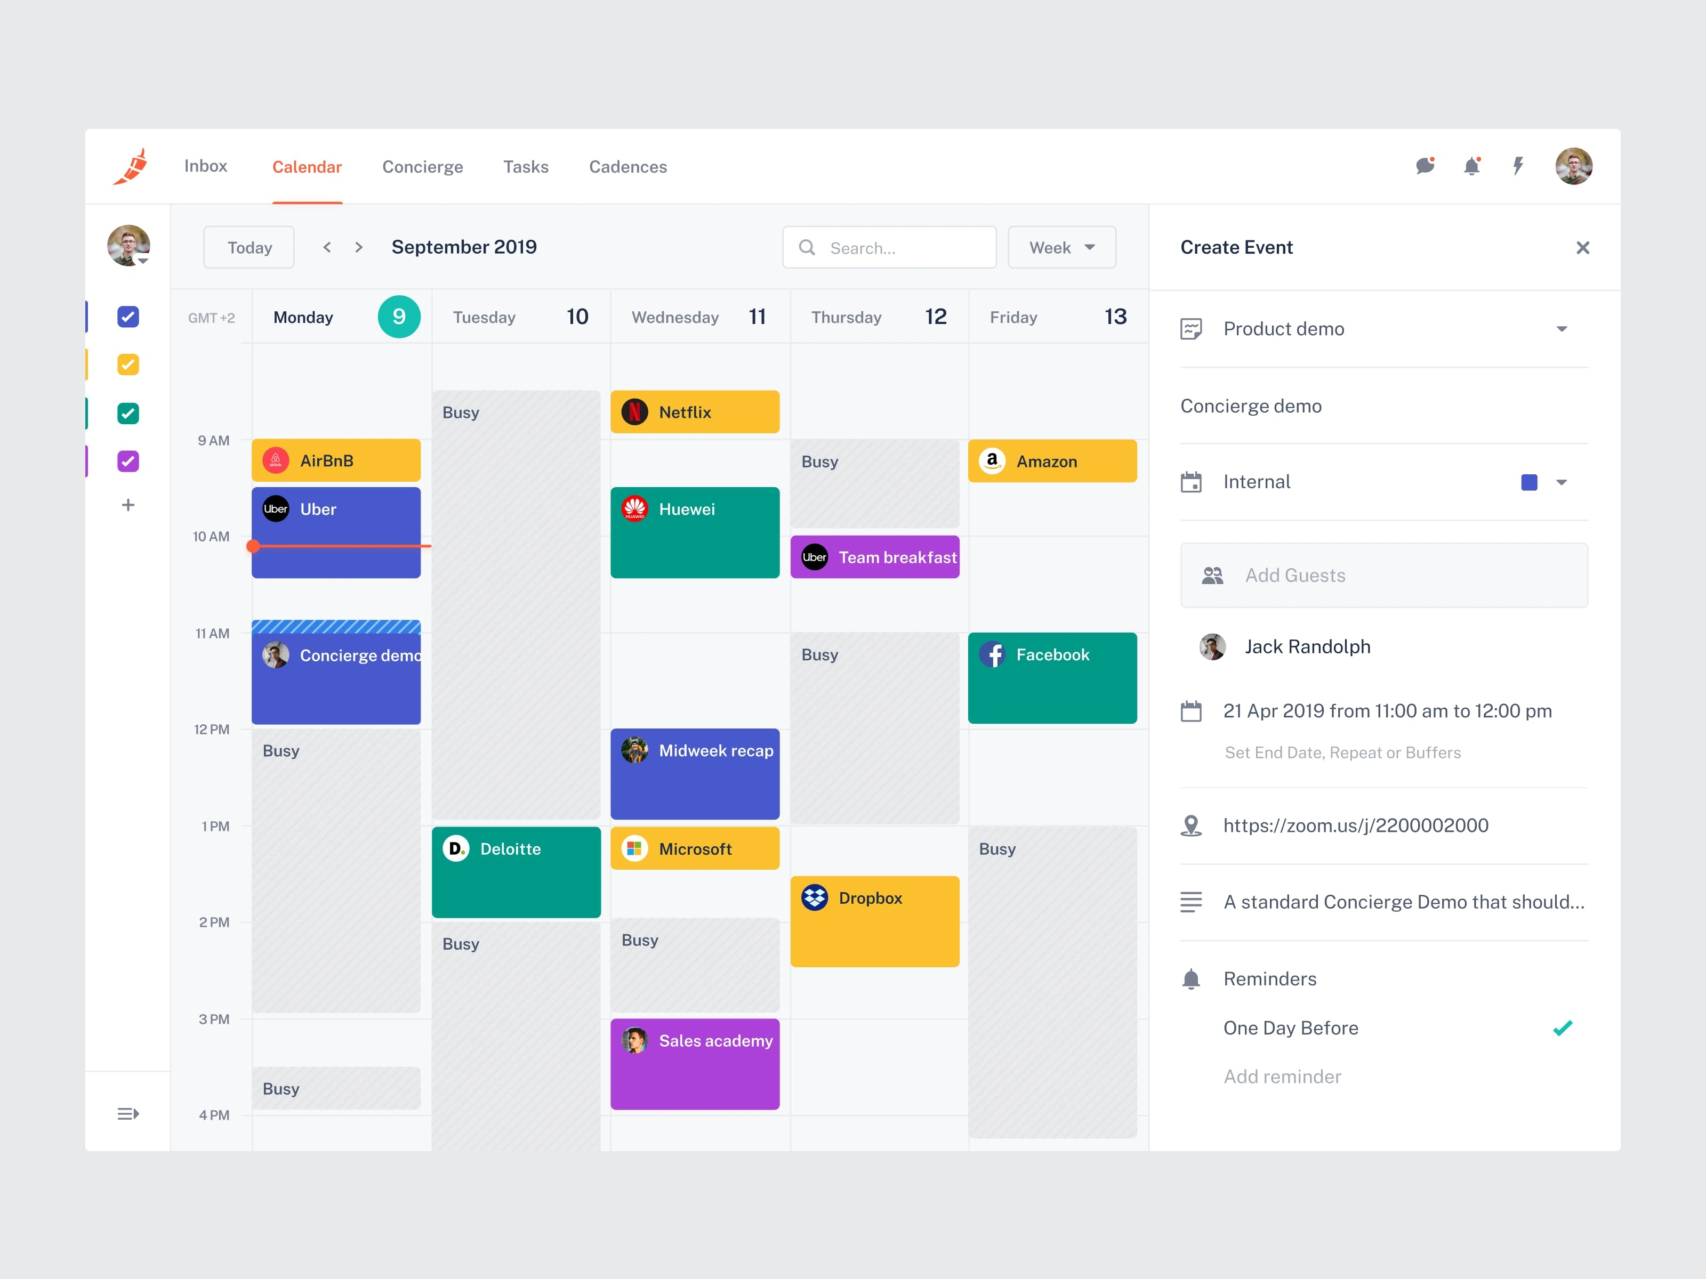Viewport: 1706px width, 1279px height.
Task: Switch to the Calendar tab
Action: [307, 166]
